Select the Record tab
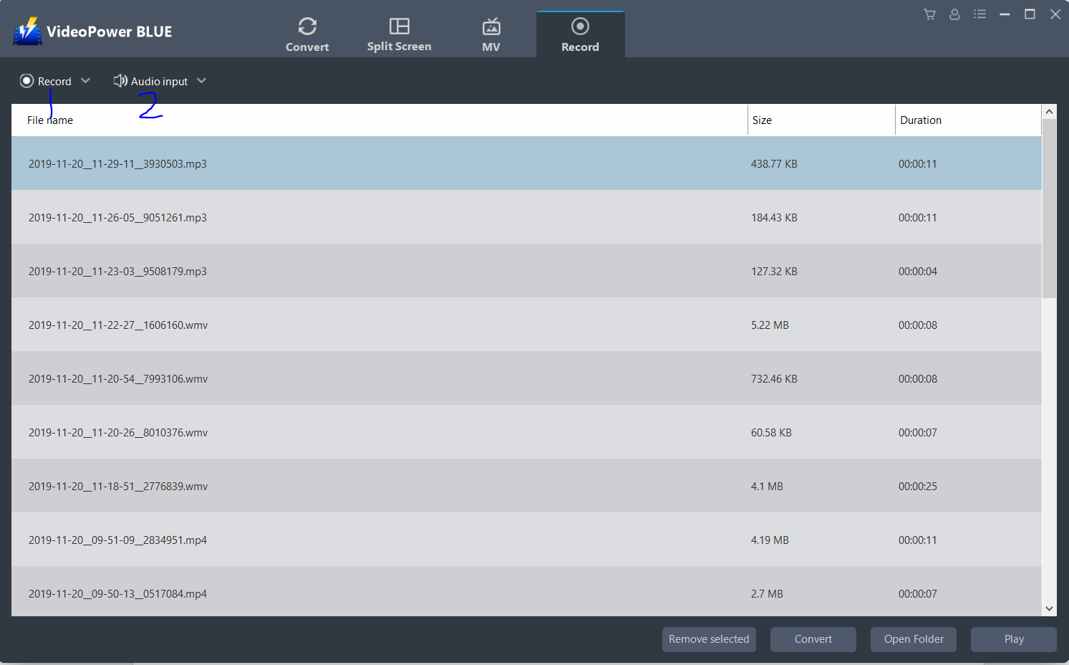The height and width of the screenshot is (665, 1069). pos(580,34)
